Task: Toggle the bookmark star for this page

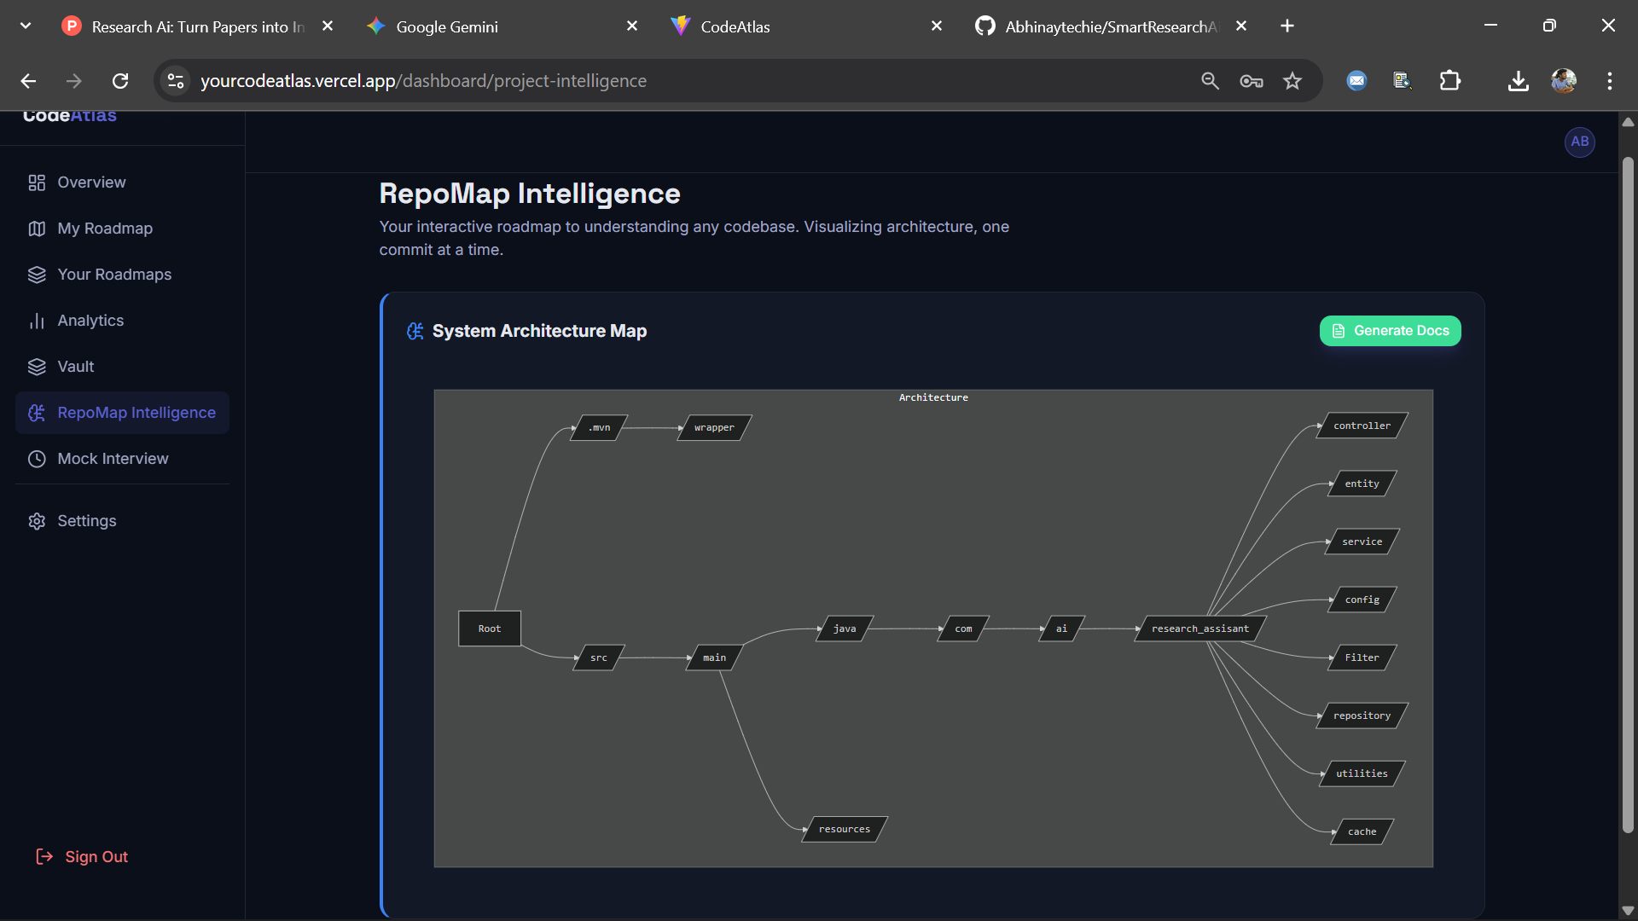Action: (x=1292, y=80)
